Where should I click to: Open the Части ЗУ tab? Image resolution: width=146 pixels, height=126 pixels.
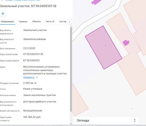click(x=50, y=21)
